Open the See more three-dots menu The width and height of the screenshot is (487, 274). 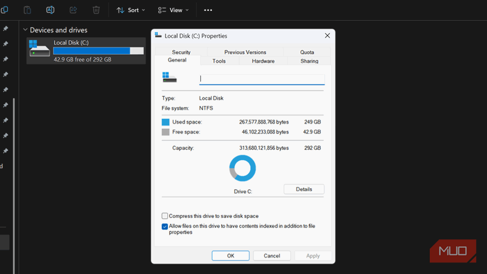[208, 10]
